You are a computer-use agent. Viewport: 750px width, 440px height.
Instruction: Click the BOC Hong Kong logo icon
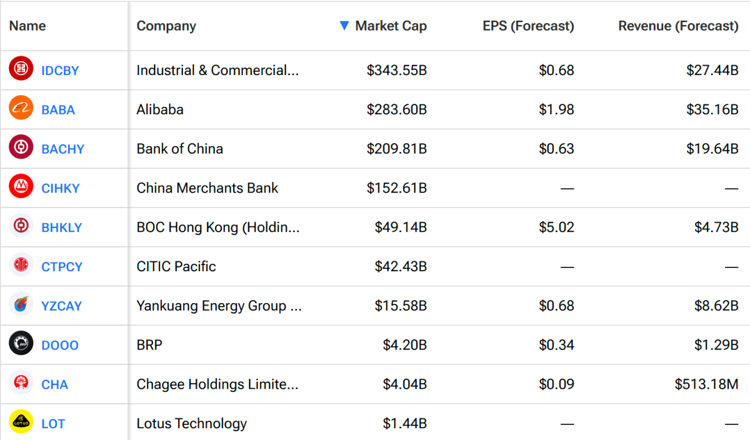click(21, 226)
